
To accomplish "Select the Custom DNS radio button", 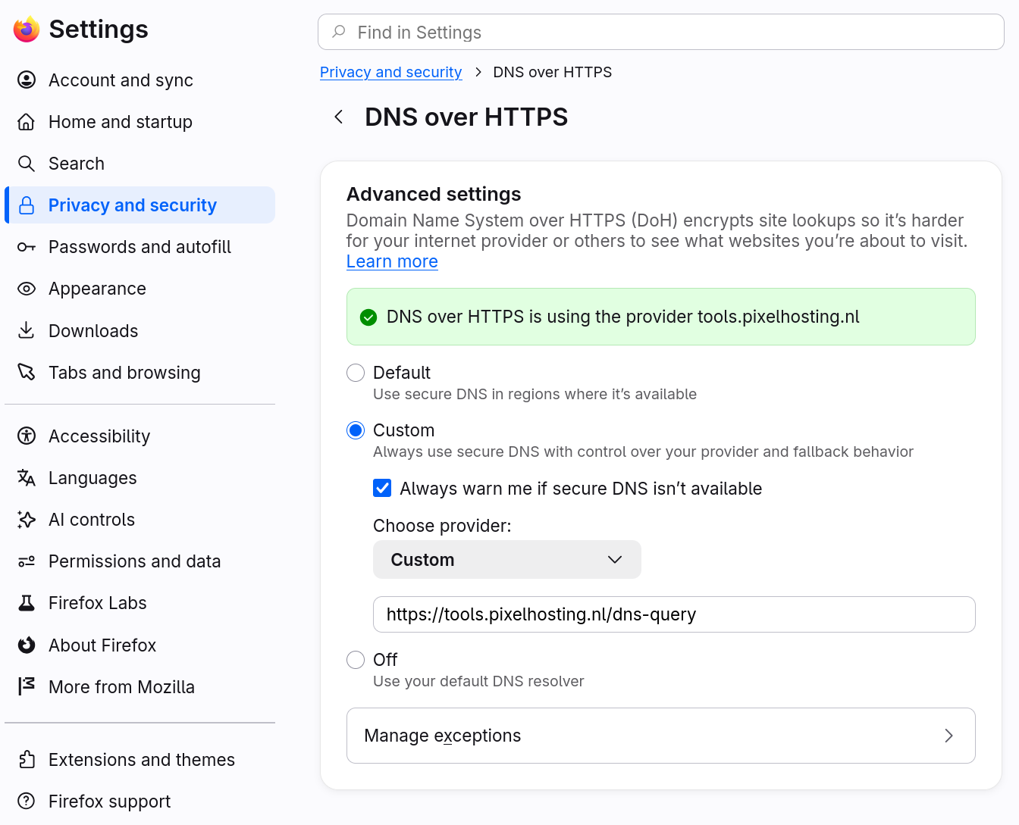I will (x=356, y=430).
